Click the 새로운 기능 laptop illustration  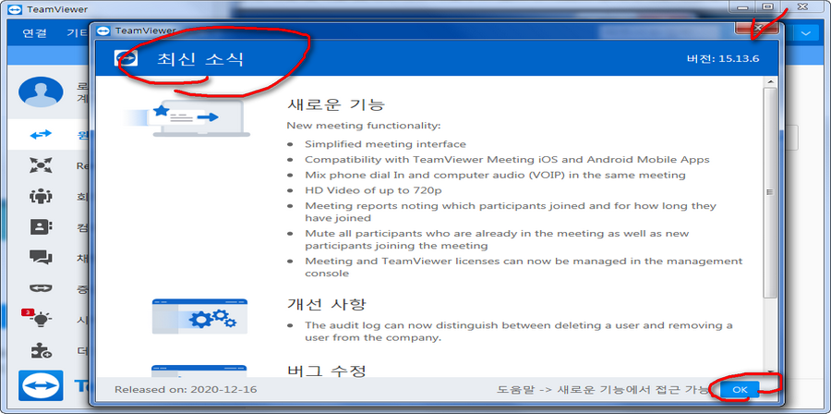click(187, 118)
